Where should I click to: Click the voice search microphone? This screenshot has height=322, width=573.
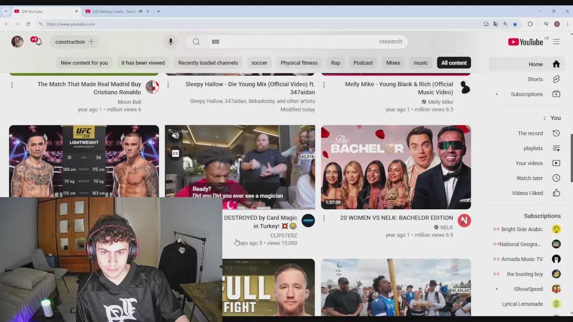point(171,42)
